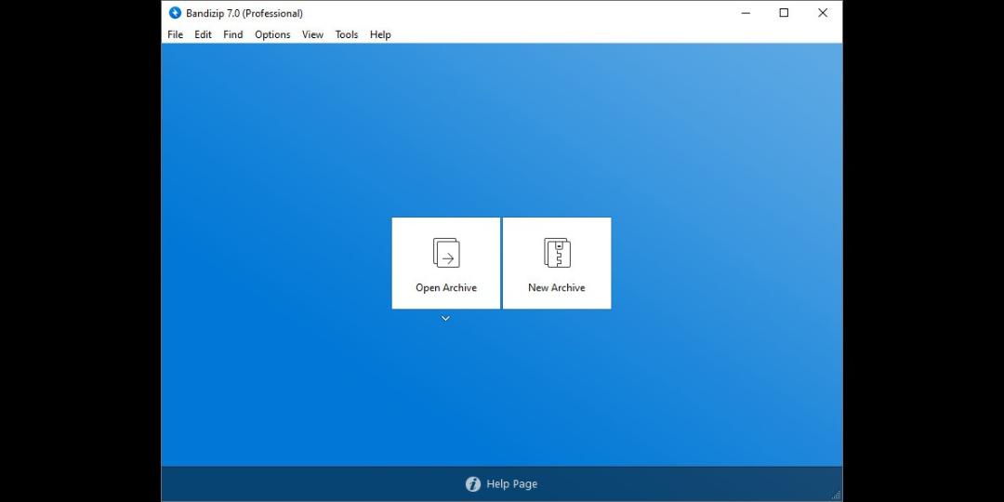Image resolution: width=1004 pixels, height=502 pixels.
Task: Open the Help menu
Action: click(380, 34)
